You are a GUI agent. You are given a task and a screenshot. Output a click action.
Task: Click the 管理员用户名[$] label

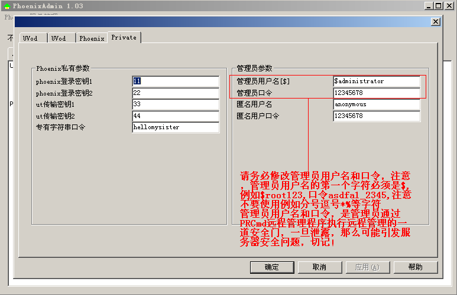[x=263, y=81]
